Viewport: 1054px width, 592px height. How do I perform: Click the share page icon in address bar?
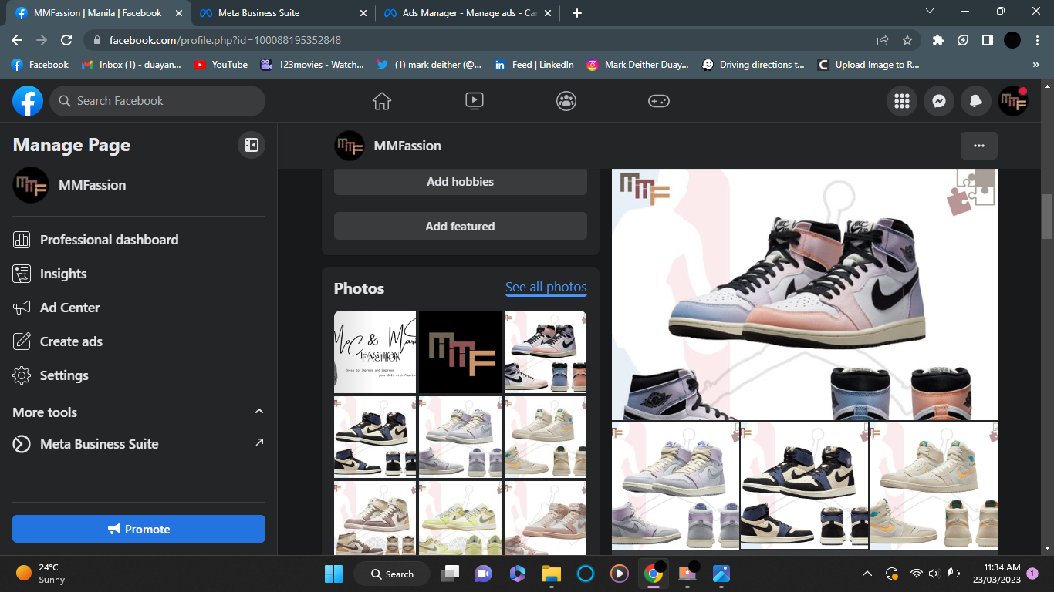pos(883,40)
